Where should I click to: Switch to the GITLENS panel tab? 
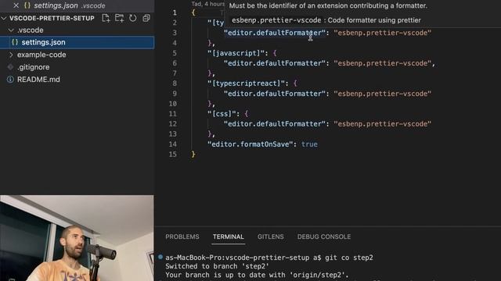pos(270,237)
